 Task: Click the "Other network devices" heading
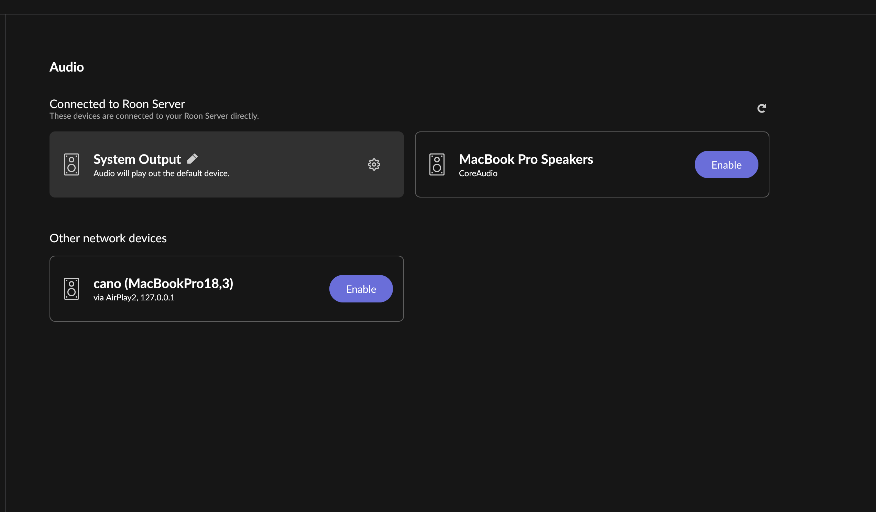(108, 238)
